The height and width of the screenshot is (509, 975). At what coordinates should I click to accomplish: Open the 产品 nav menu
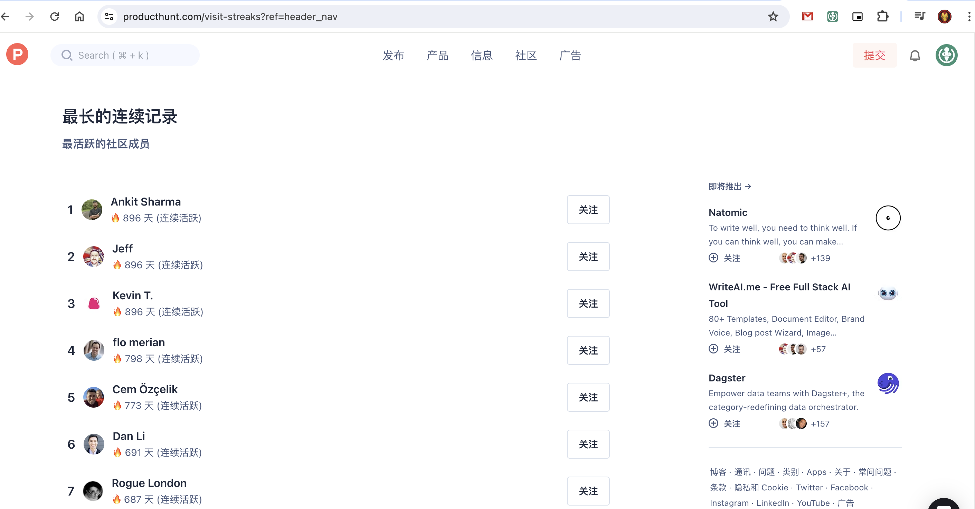[437, 56]
